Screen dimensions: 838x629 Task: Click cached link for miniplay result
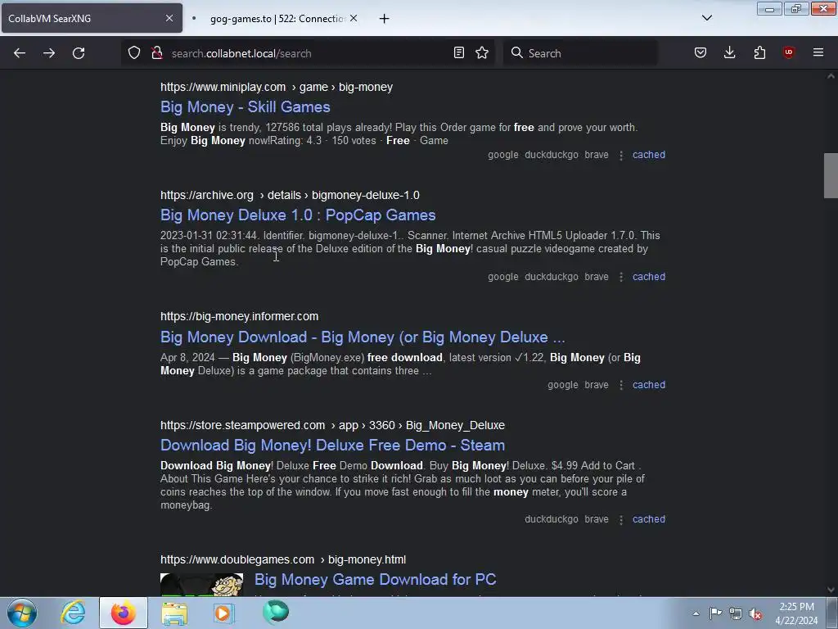click(649, 155)
